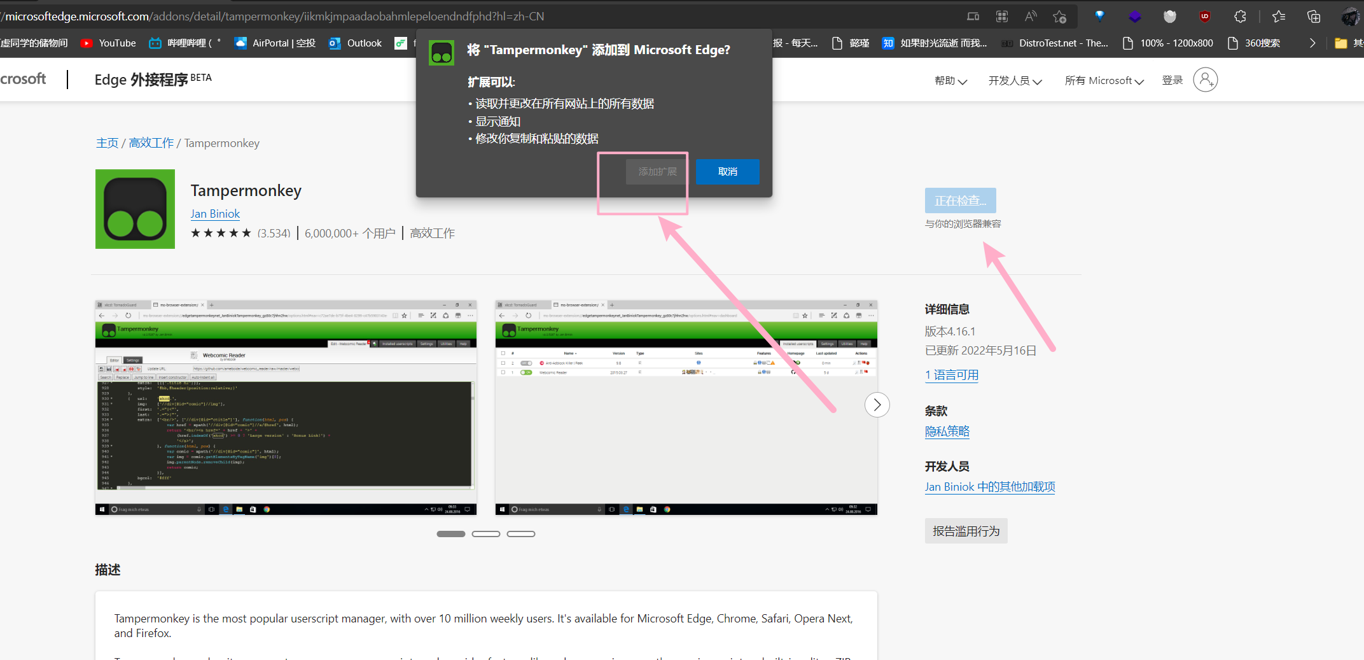Screen dimensions: 1364x660
Task: Open the 100% - 1200x800 bookmark
Action: [x=1167, y=43]
